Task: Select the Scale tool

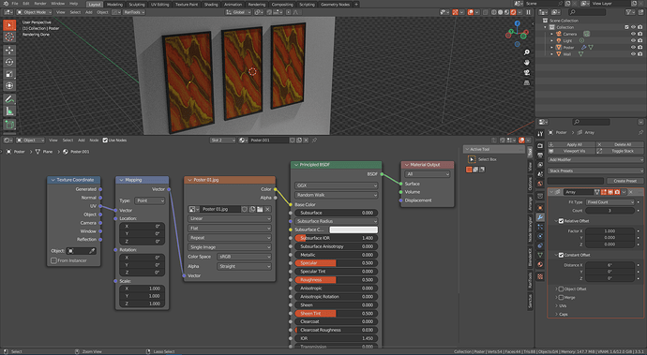Action: 9,74
